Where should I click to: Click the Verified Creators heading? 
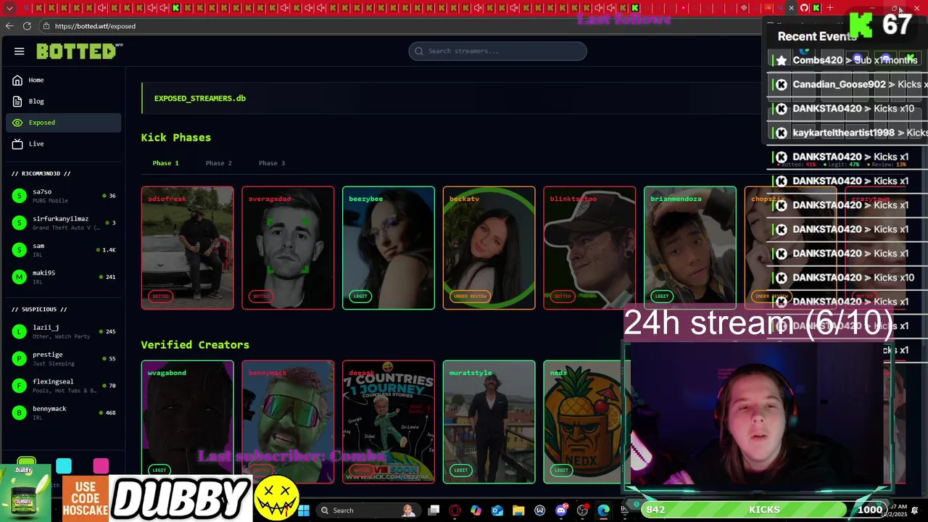195,345
